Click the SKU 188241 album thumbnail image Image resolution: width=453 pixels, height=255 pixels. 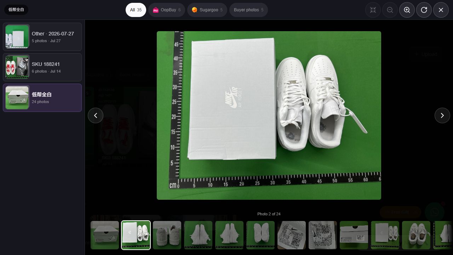coord(17,67)
